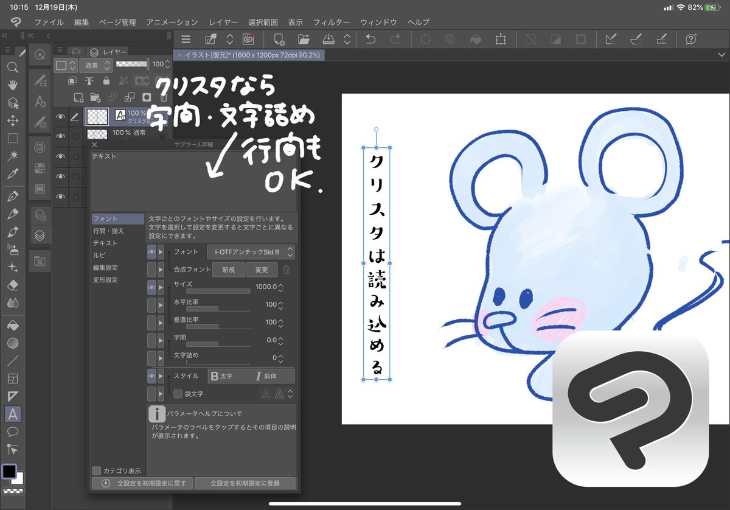Click the Undo arrow
Viewport: 730px width, 510px height.
pyautogui.click(x=370, y=39)
